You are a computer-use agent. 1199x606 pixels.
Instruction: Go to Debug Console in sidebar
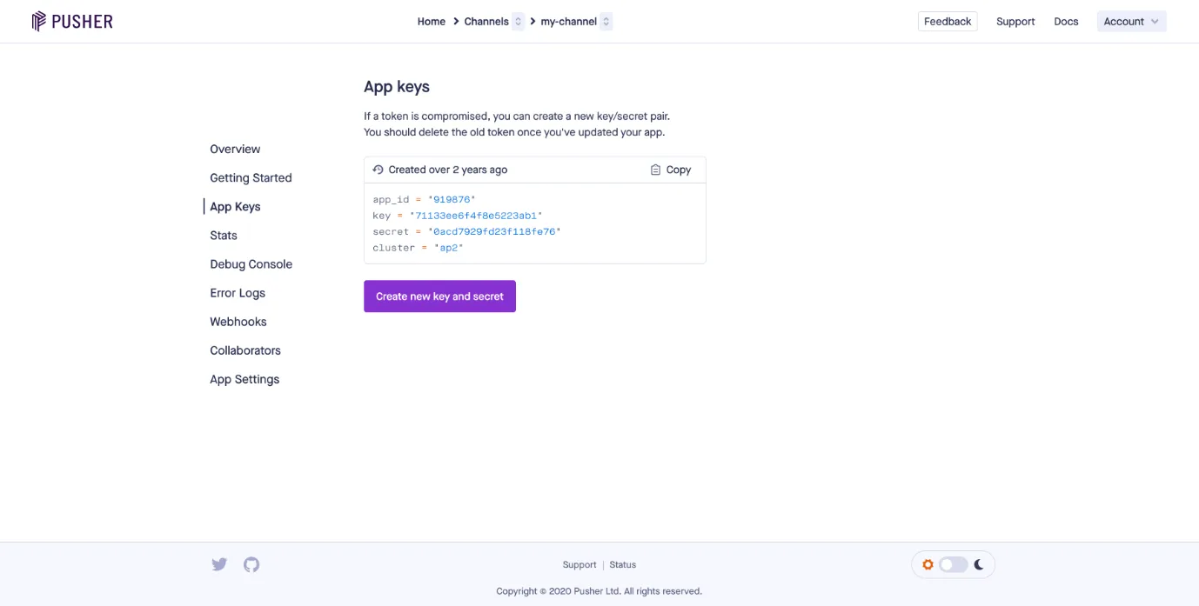click(x=251, y=264)
